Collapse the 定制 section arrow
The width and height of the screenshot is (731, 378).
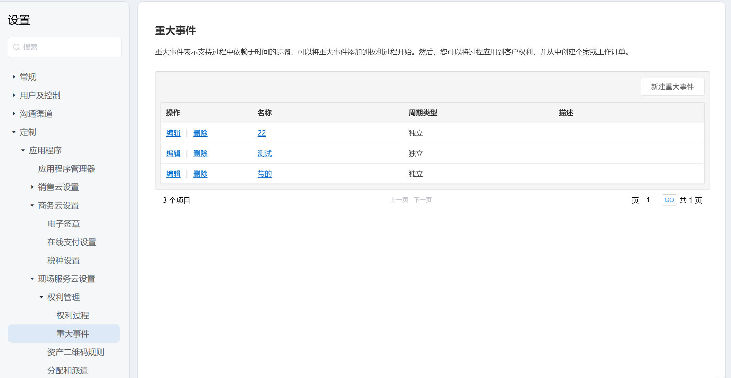(14, 132)
